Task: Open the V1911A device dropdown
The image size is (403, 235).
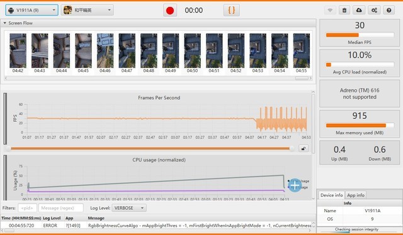Action: coord(31,10)
